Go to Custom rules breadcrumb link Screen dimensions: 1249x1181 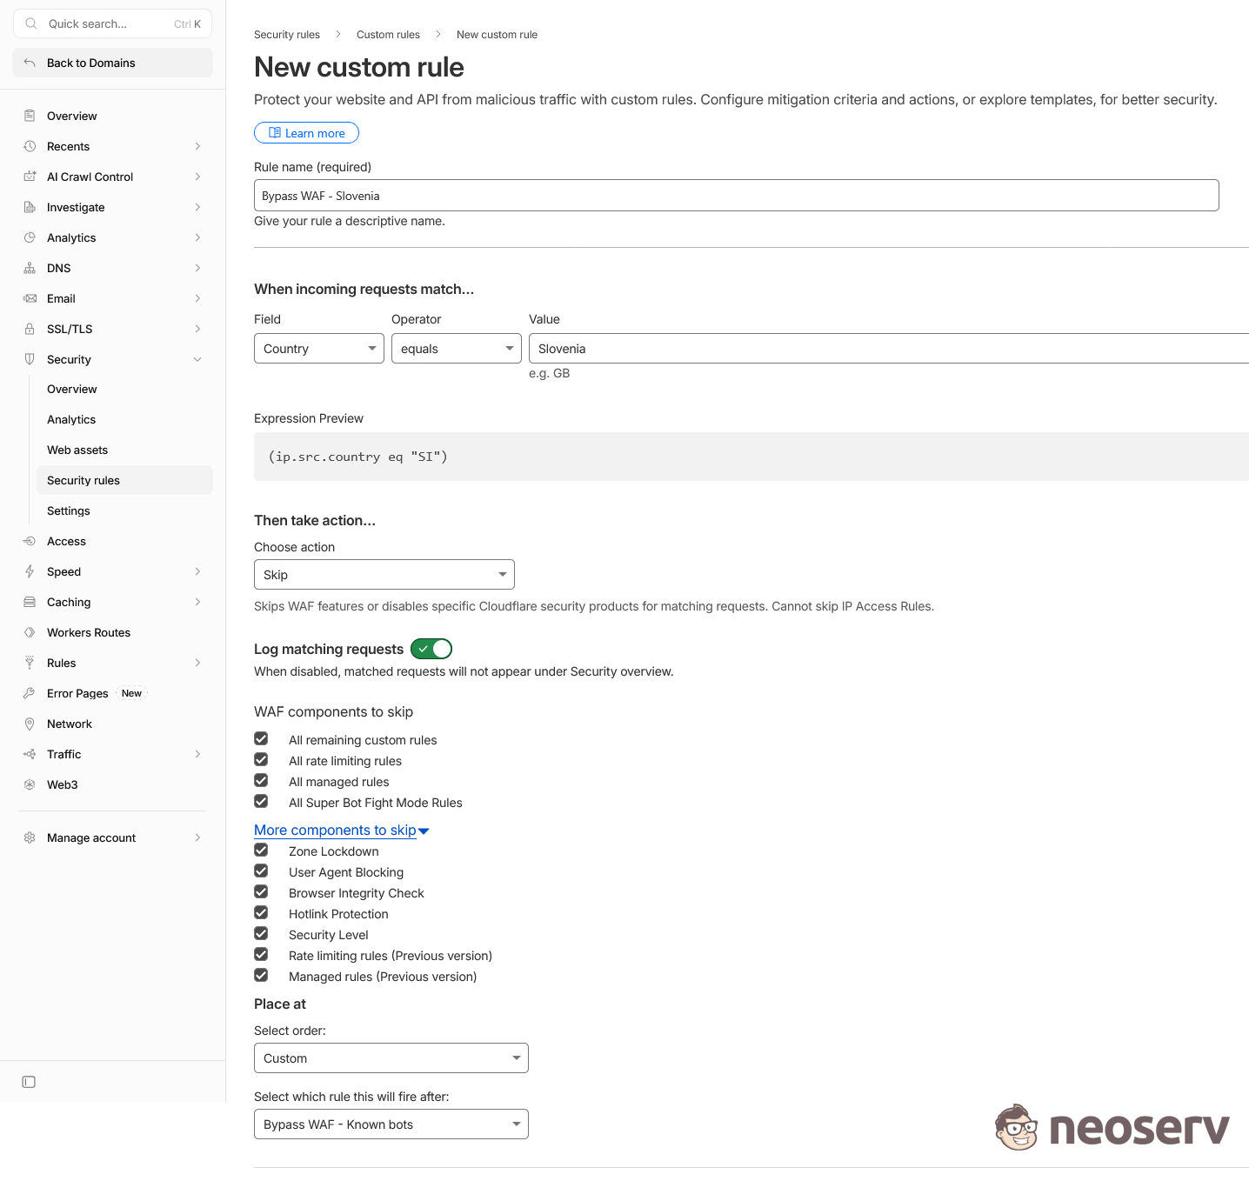(x=388, y=35)
